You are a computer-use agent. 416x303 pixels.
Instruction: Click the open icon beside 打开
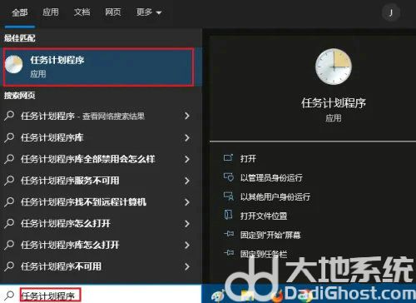(228, 158)
